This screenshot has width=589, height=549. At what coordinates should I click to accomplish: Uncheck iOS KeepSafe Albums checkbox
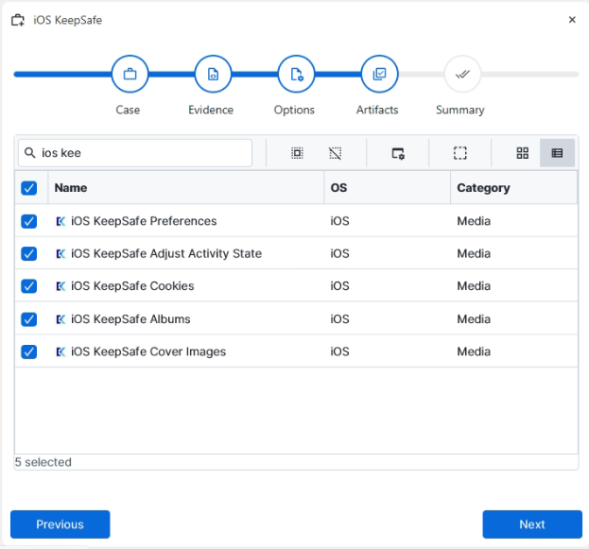[29, 319]
